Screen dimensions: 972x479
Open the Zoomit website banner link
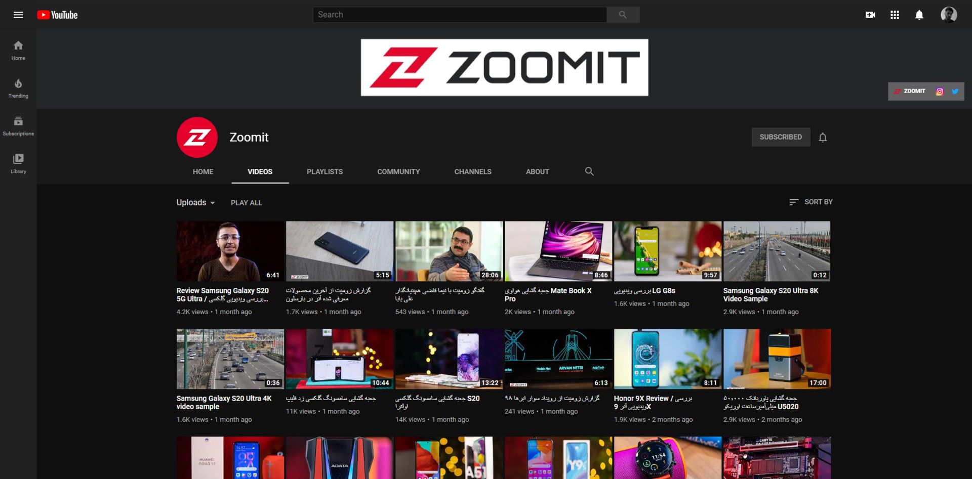[x=910, y=92]
